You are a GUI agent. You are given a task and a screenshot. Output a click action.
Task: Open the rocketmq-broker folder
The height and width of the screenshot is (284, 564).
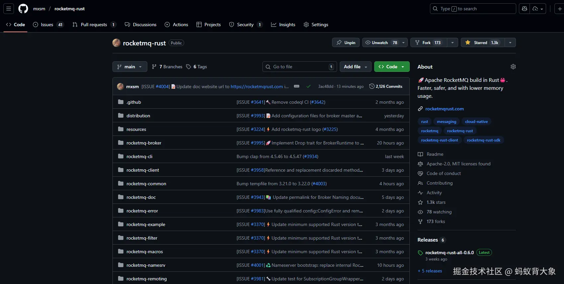(144, 143)
